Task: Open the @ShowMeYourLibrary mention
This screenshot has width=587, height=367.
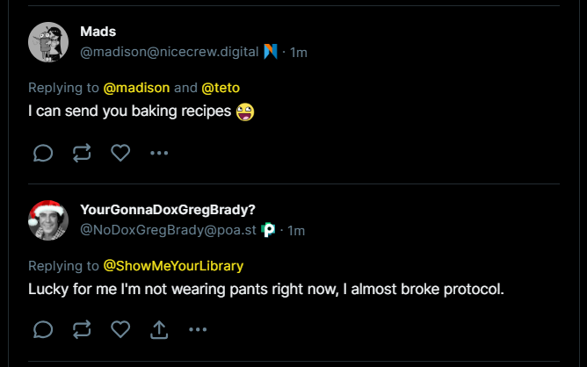Action: [x=173, y=265]
